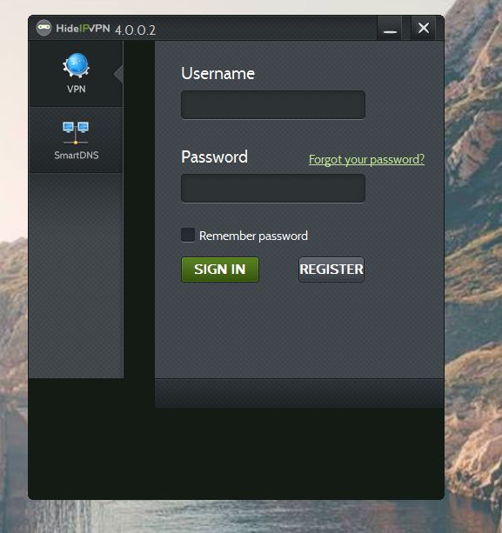This screenshot has width=502, height=533.
Task: Switch to the VPN tab label
Action: tap(77, 89)
